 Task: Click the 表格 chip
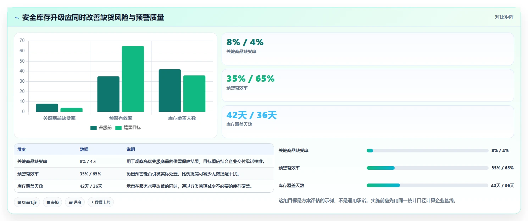click(x=52, y=202)
